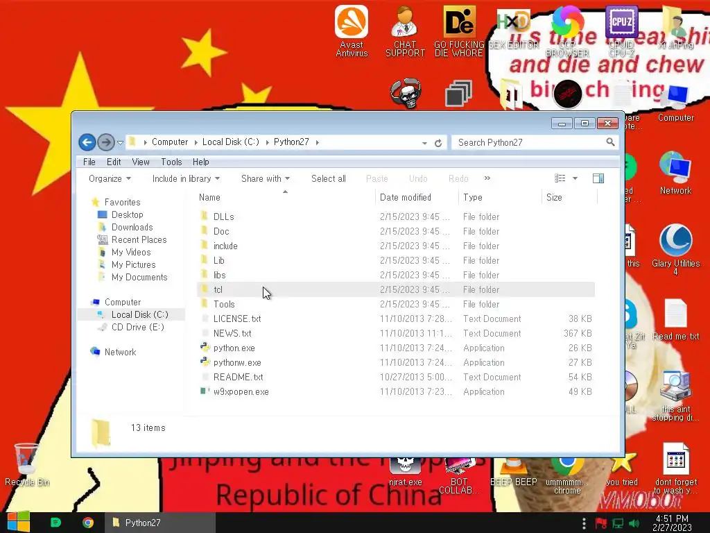Viewport: 710px width, 533px height.
Task: Expand the arrow after Python27 breadcrumb
Action: [318, 142]
